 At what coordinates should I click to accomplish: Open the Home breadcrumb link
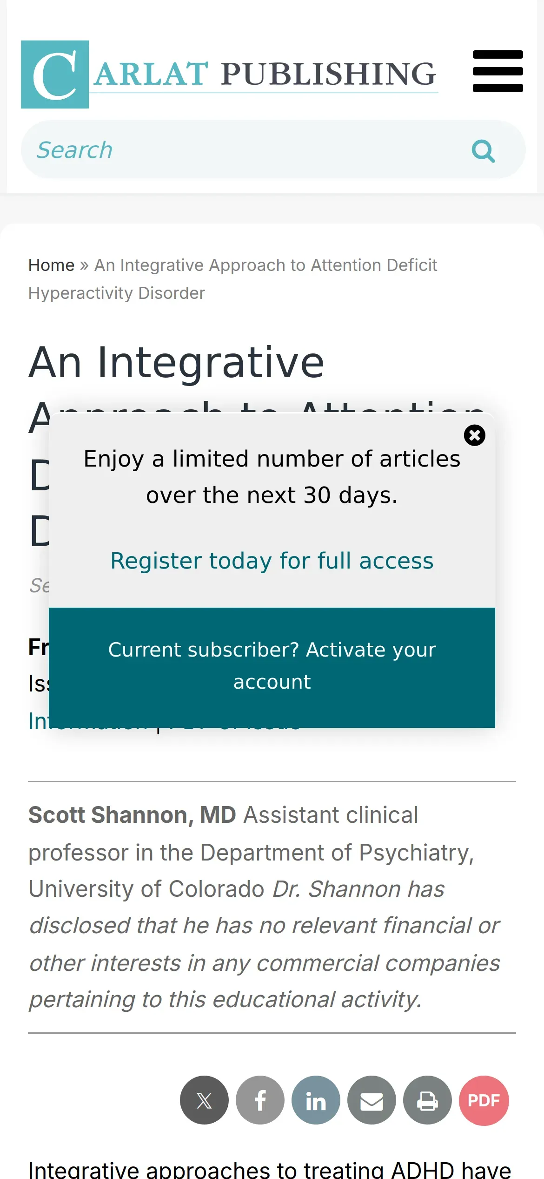click(x=51, y=265)
